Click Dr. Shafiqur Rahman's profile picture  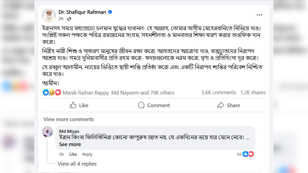[49, 15]
